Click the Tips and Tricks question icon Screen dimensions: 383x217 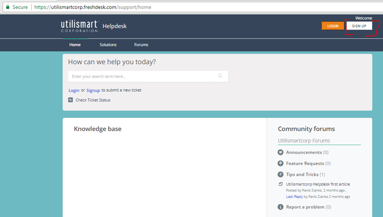280,175
